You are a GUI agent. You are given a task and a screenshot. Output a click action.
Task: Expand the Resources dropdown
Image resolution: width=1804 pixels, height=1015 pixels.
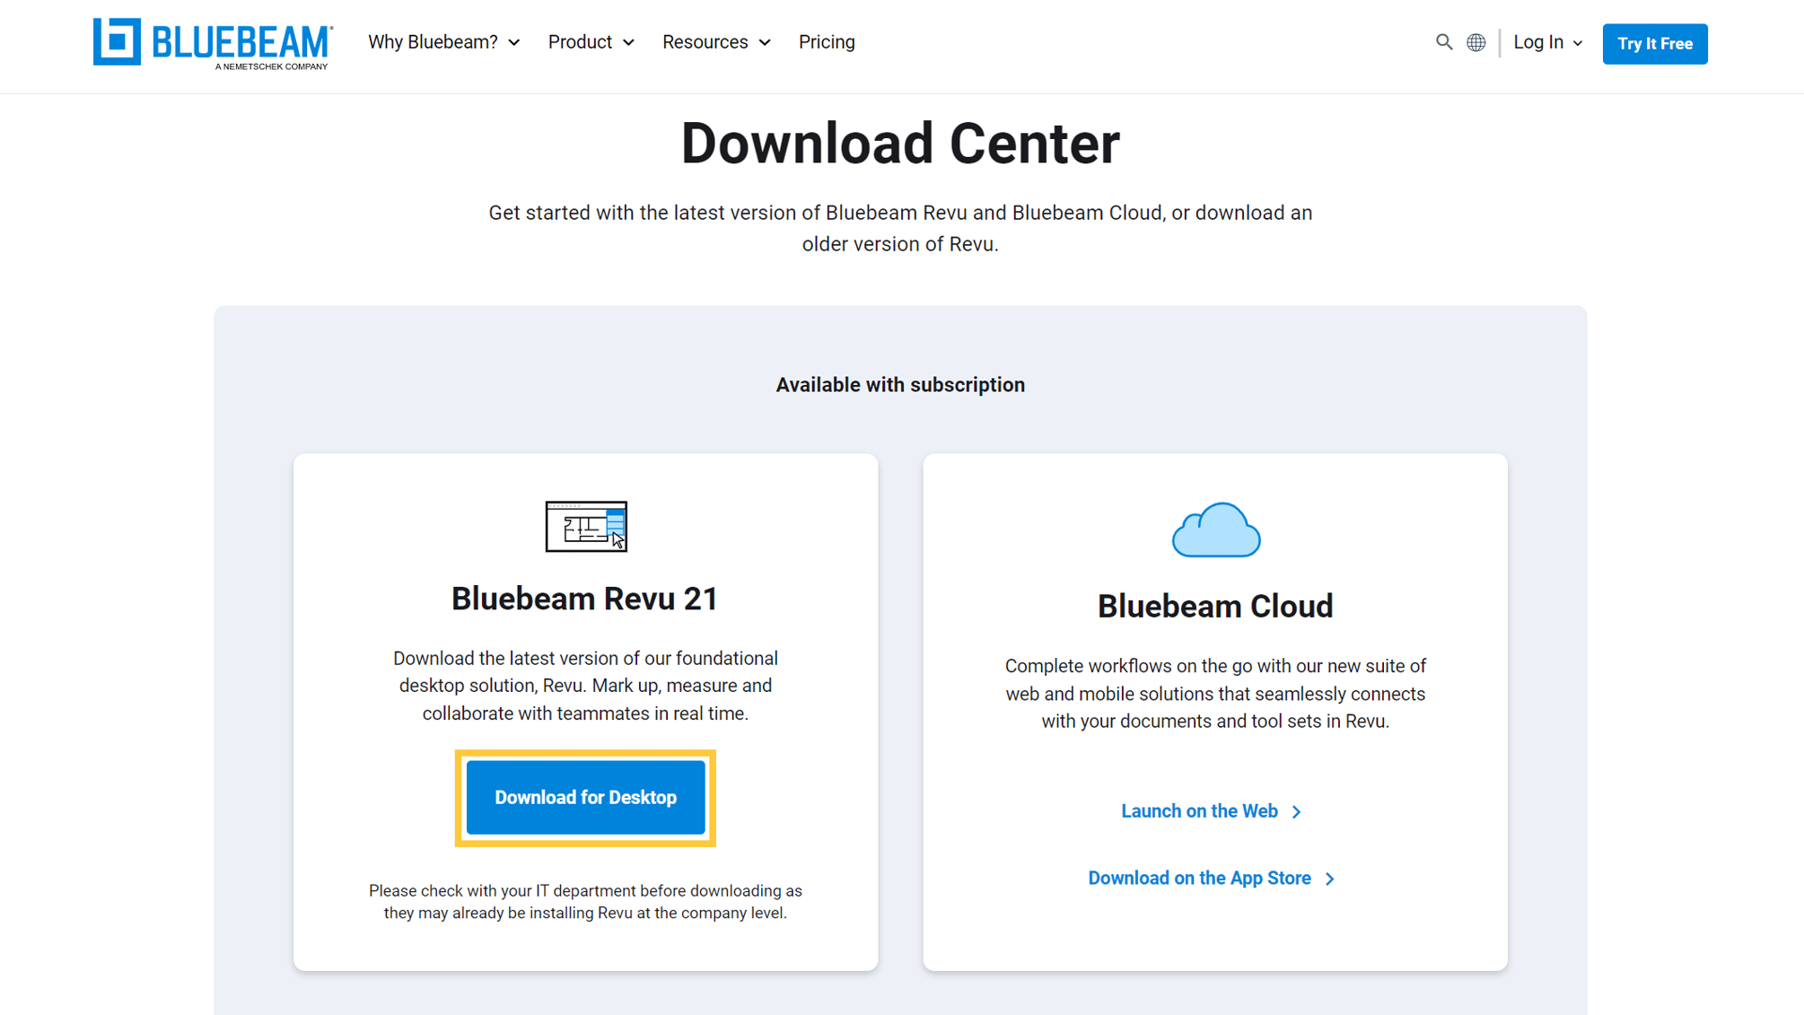(715, 42)
